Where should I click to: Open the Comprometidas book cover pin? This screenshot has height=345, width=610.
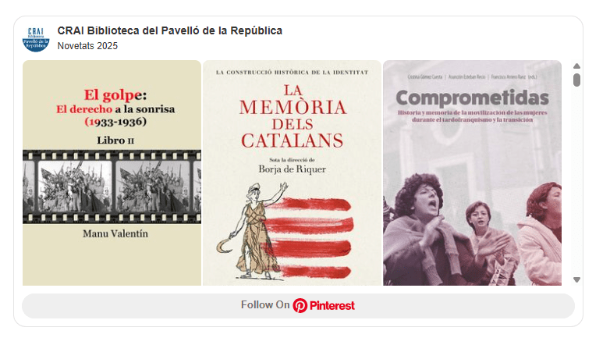(x=472, y=172)
